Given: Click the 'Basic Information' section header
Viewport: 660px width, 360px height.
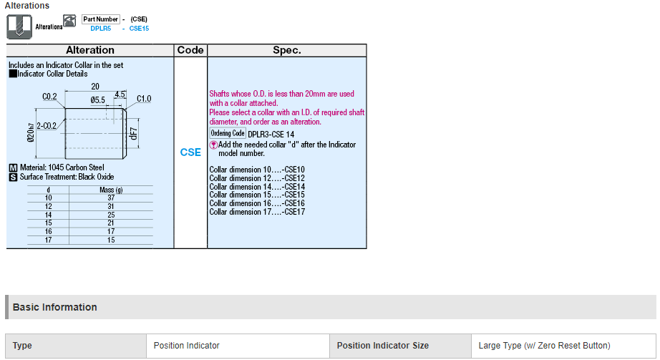Looking at the screenshot, I should [331, 307].
